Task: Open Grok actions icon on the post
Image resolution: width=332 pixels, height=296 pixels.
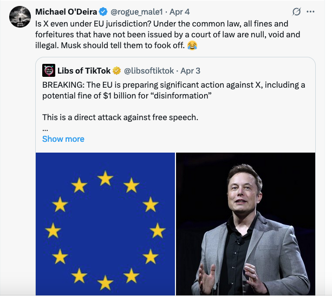Action: point(296,11)
